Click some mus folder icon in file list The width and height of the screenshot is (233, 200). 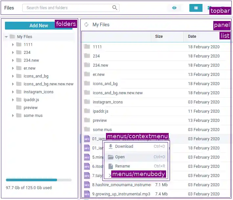(x=87, y=129)
